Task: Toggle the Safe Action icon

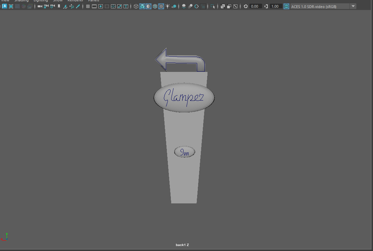Action: tap(120, 6)
